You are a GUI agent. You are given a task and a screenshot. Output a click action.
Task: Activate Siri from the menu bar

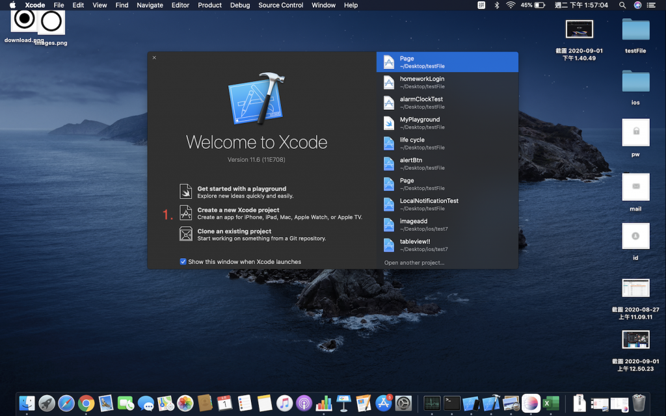(637, 5)
